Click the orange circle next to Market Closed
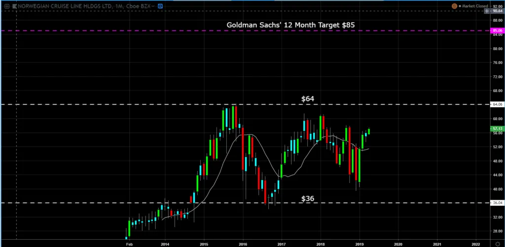 [454, 6]
